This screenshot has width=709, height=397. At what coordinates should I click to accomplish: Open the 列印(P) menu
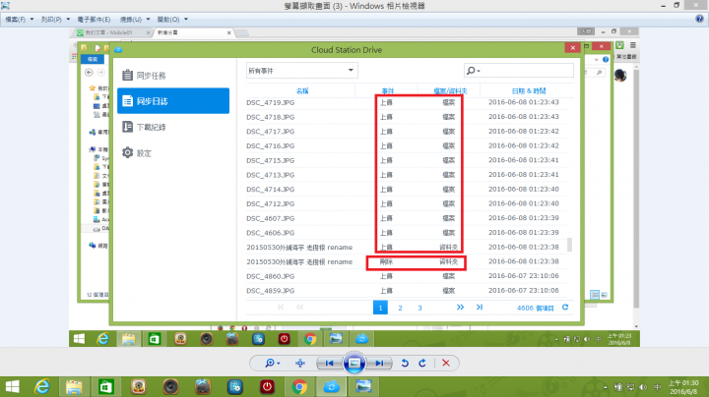click(55, 20)
